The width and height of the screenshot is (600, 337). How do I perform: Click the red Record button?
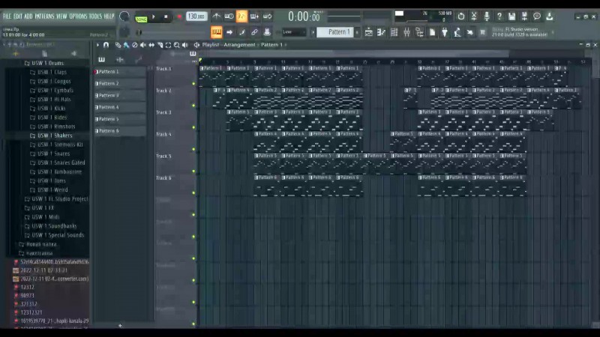[x=179, y=16]
